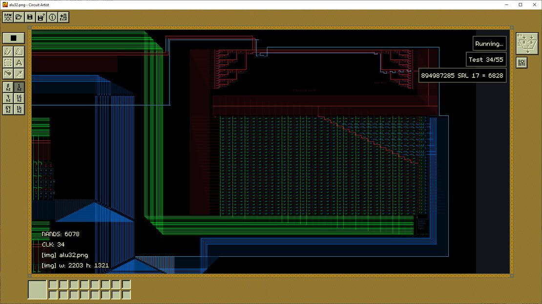Save the current circuit image
This screenshot has width=542, height=304.
tap(30, 17)
